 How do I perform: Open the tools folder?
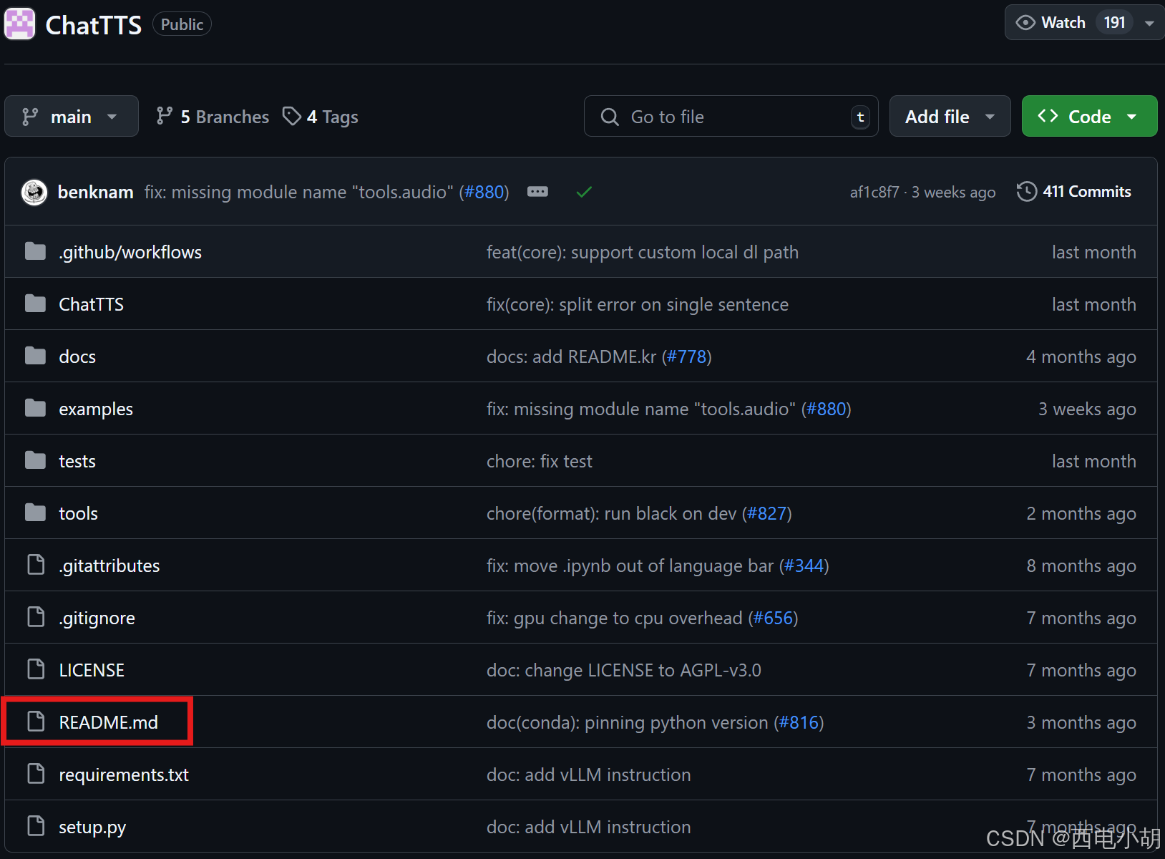[x=78, y=513]
